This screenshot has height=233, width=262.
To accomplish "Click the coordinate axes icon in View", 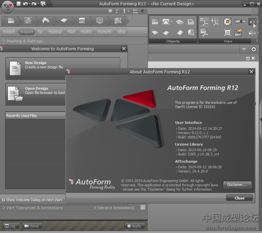I will click(x=204, y=22).
